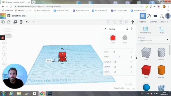Click the 20.00 dimension field
The height and width of the screenshot is (96, 171).
click(49, 61)
